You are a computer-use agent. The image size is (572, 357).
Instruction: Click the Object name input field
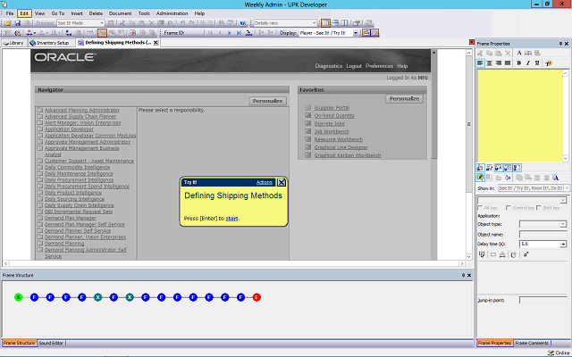pyautogui.click(x=543, y=234)
